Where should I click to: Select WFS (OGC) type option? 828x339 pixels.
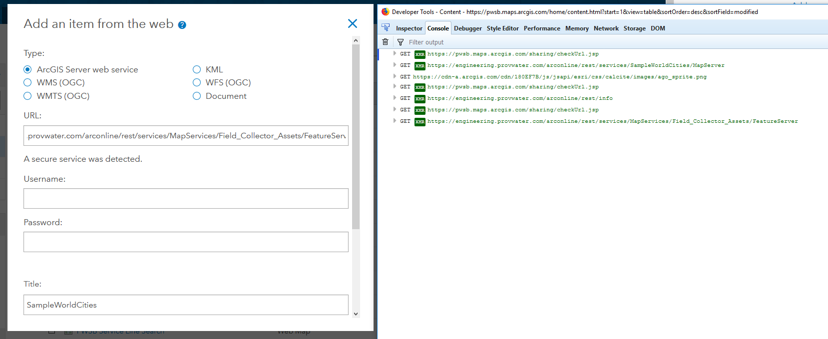coord(197,82)
